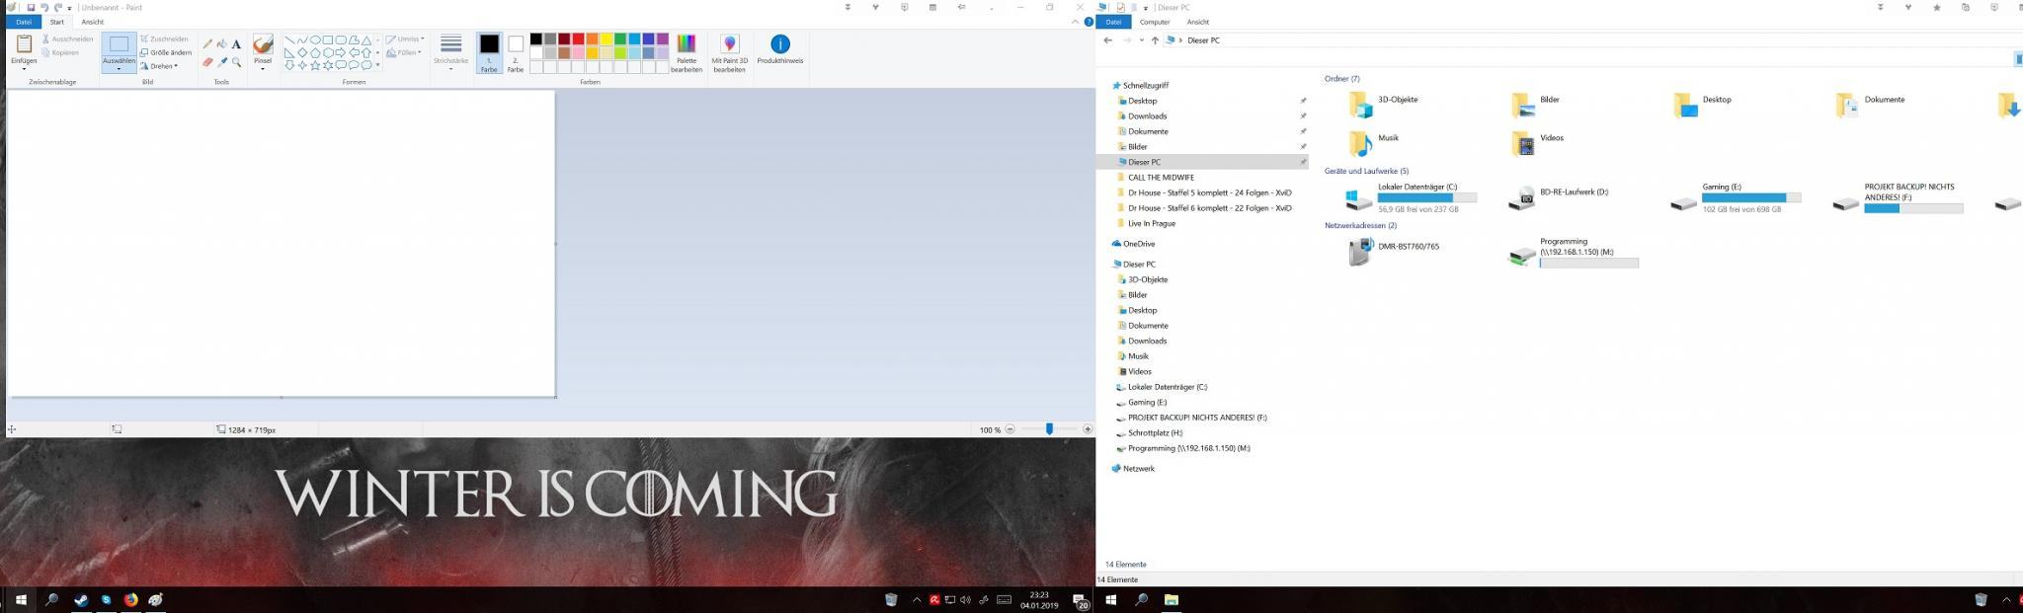Open the Gaming (E:) drive
Screen dimensions: 2023x613
(x=1736, y=197)
